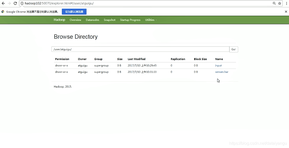289x148 pixels.
Task: Dismiss the default browser notification bar
Action: pos(286,12)
